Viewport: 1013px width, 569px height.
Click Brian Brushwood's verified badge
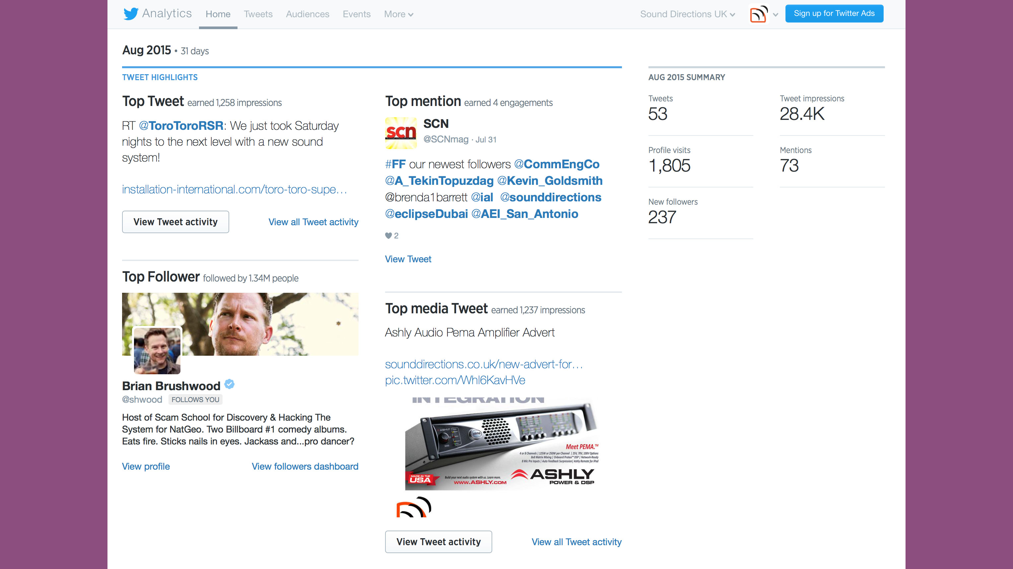pyautogui.click(x=230, y=384)
